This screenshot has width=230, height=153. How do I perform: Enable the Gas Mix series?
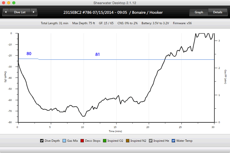pos(64,141)
